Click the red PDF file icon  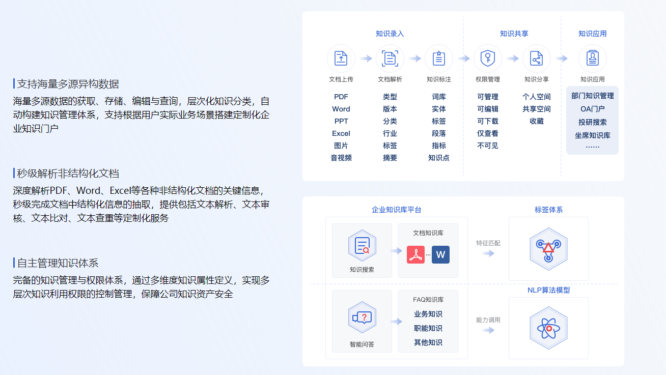coord(416,254)
